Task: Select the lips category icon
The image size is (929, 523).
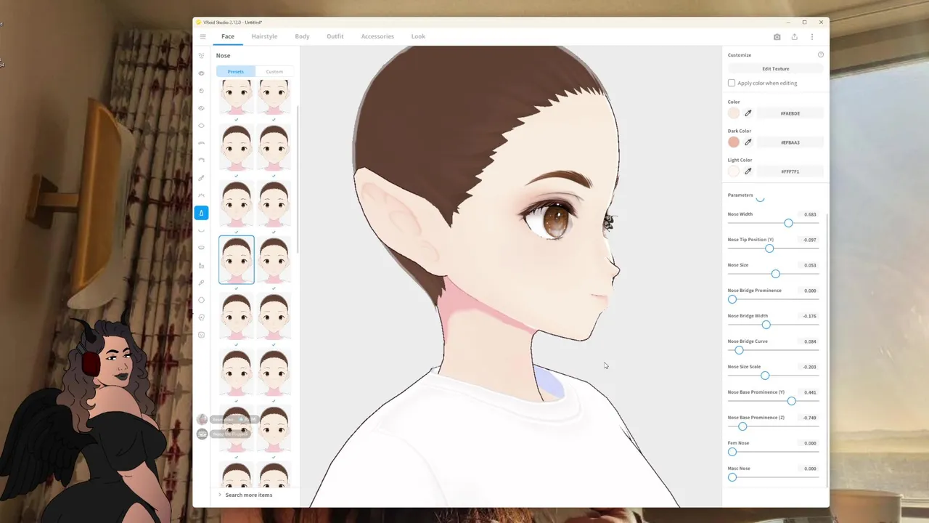Action: click(202, 248)
